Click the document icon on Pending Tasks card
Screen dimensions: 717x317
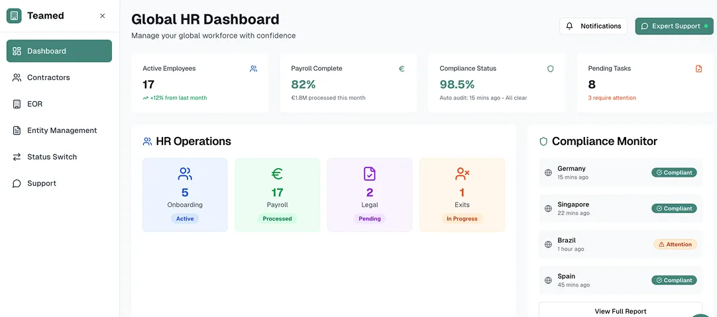click(698, 69)
